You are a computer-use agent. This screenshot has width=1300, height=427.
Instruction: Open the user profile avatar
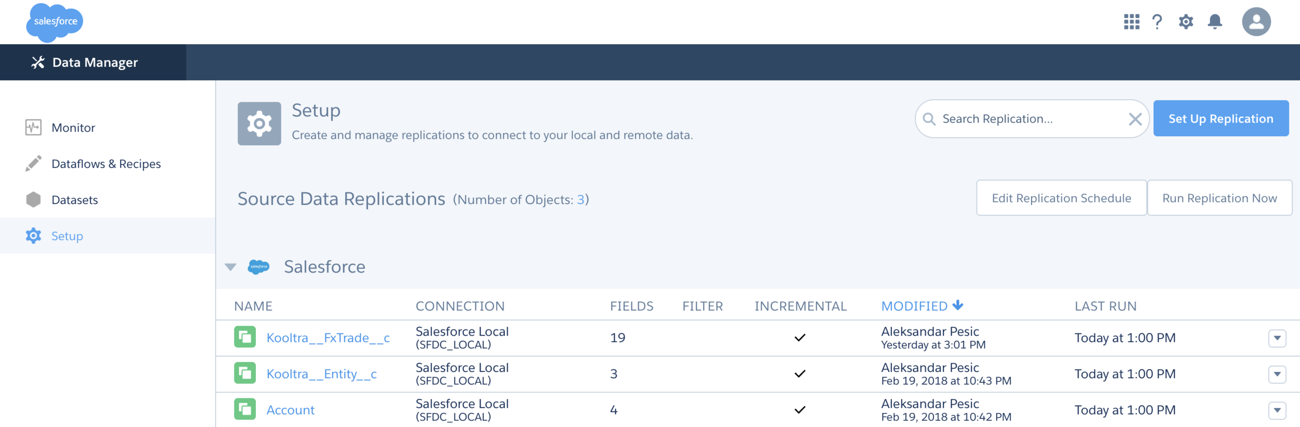(1256, 22)
